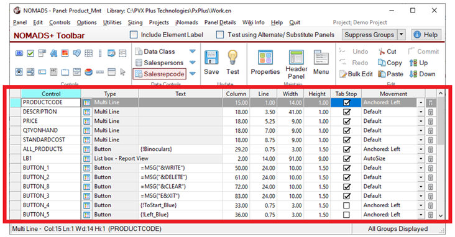Toggle Test using Alternate/Substitute Panels checkbox
This screenshot has width=455, height=237.
pos(220,35)
